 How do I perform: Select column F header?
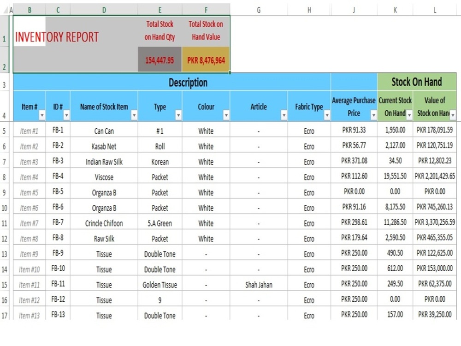(x=206, y=10)
